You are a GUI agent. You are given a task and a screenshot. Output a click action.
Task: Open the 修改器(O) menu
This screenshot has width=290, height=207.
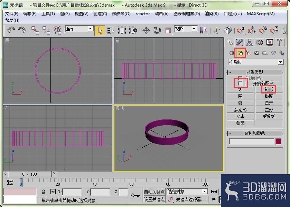[121, 14]
